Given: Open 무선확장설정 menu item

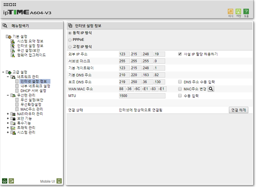Looking at the screenshot, I should point(31,104).
